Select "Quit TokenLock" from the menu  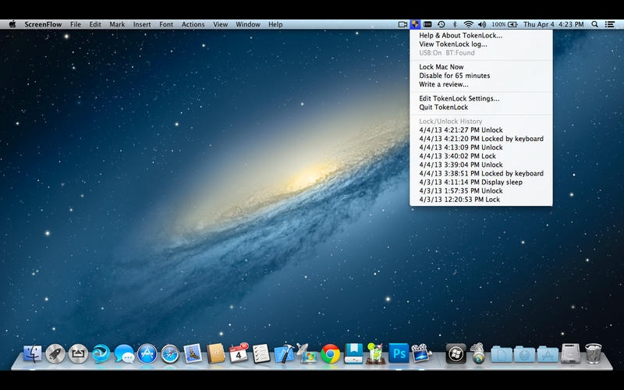[x=443, y=107]
